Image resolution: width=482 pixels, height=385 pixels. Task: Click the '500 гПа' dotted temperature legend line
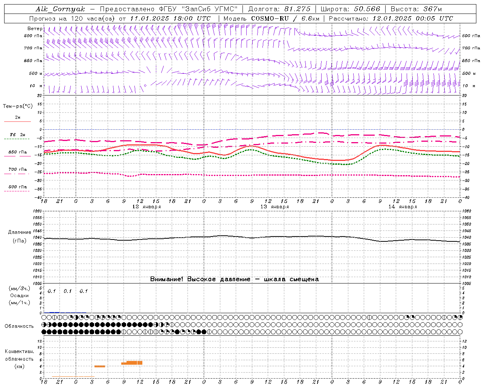pos(17,191)
